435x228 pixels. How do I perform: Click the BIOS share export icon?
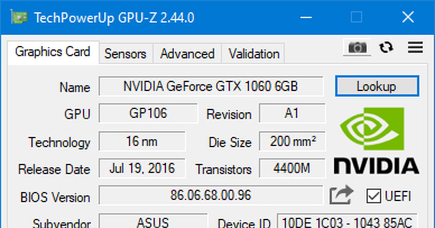click(341, 195)
